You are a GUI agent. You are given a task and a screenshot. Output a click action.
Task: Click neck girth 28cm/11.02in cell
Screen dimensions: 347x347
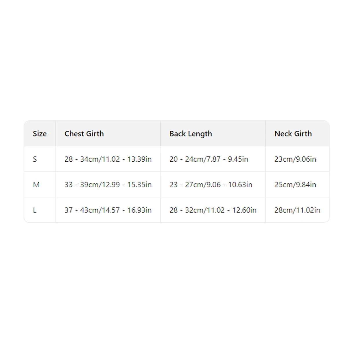coord(297,210)
